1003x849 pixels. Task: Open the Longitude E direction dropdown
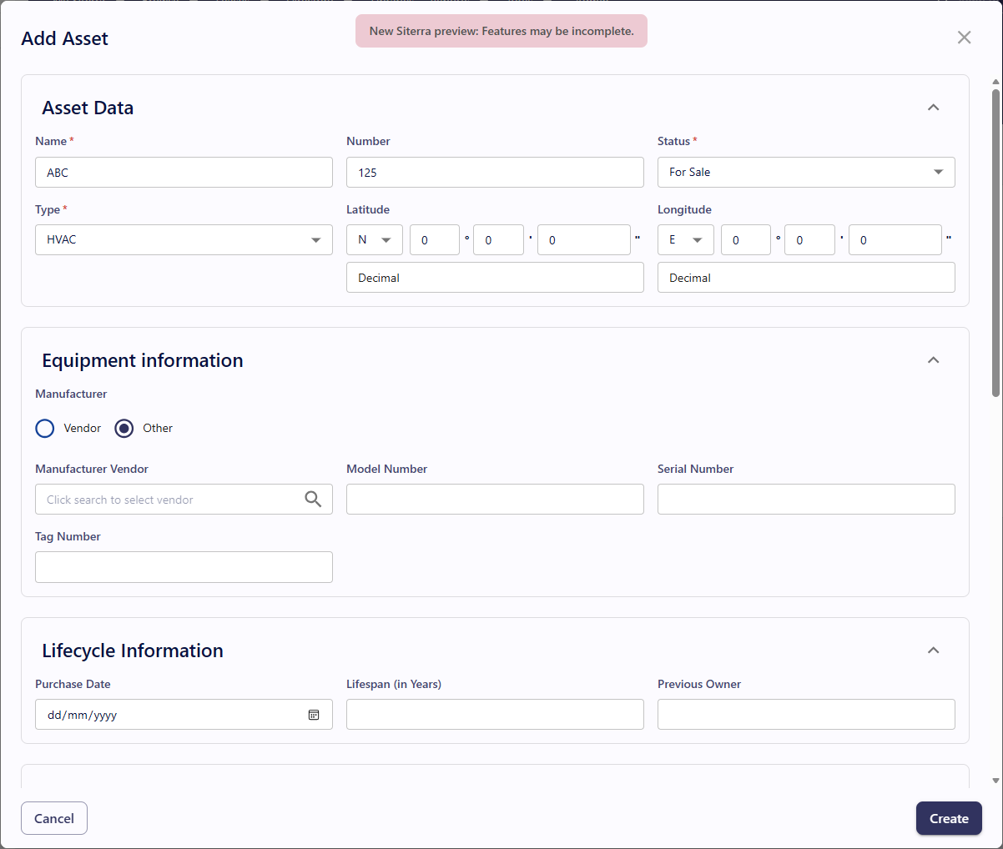[x=686, y=239]
